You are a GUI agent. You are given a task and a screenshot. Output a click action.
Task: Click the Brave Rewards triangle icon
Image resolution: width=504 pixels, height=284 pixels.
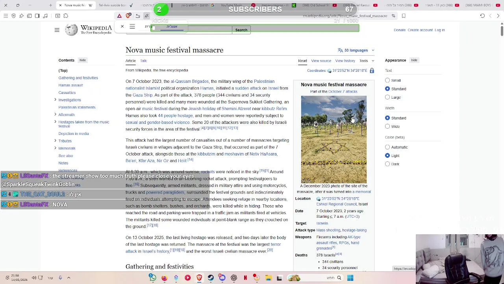point(119,16)
